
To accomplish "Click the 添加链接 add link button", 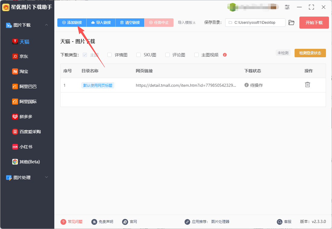I will [x=72, y=23].
